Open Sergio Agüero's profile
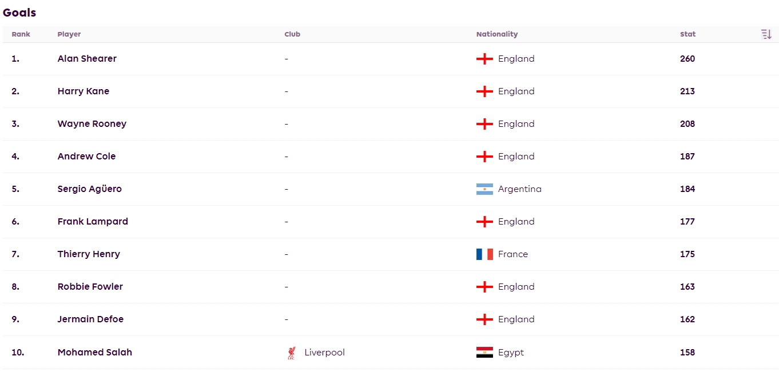 (x=90, y=189)
